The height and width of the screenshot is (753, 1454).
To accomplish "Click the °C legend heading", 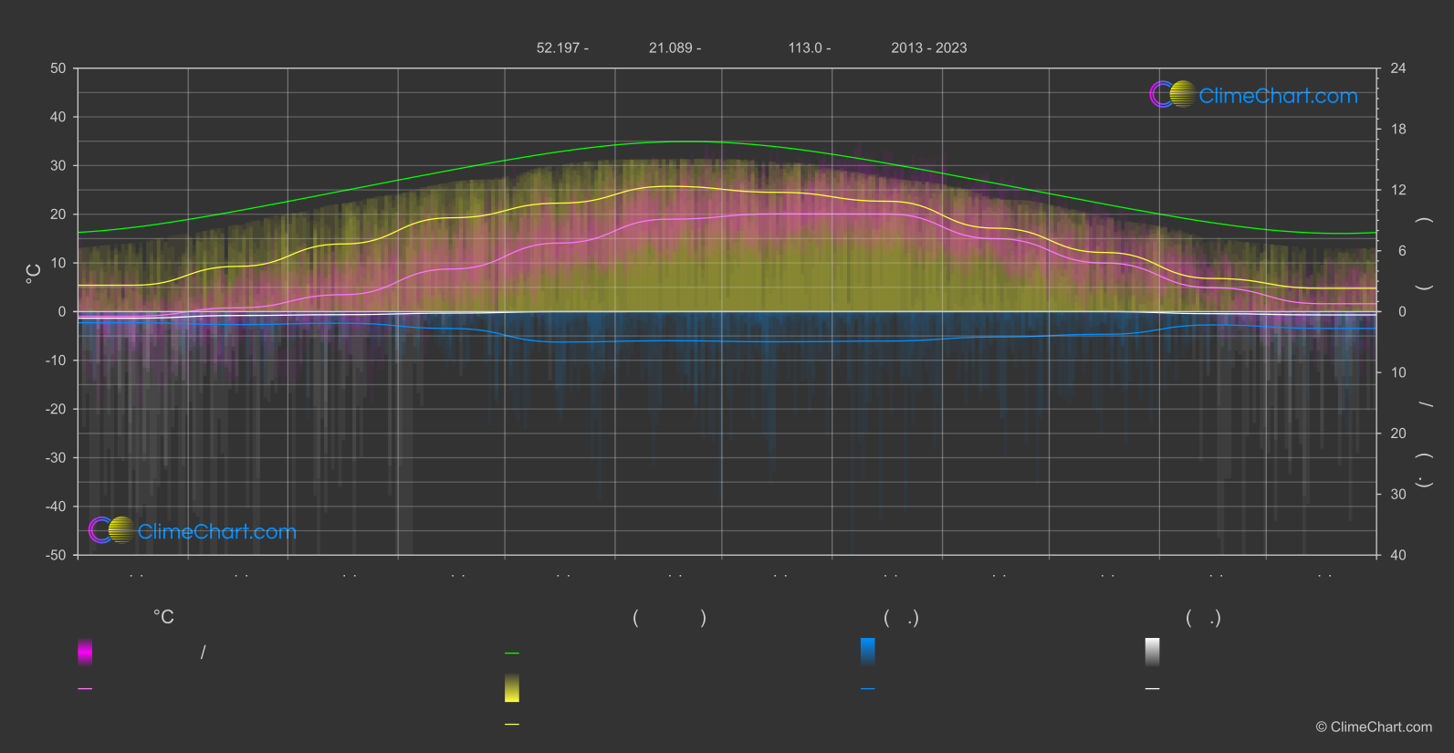I will pos(163,618).
